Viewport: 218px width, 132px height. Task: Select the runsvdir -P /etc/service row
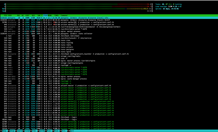109,38
